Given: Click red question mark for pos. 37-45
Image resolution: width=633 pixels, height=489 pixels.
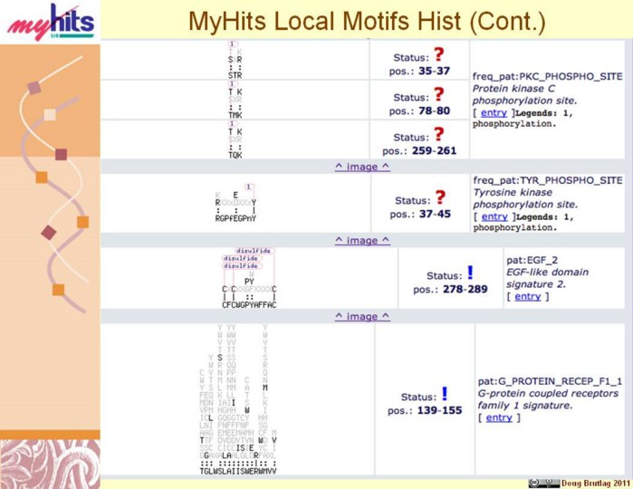Looking at the screenshot, I should [x=440, y=198].
